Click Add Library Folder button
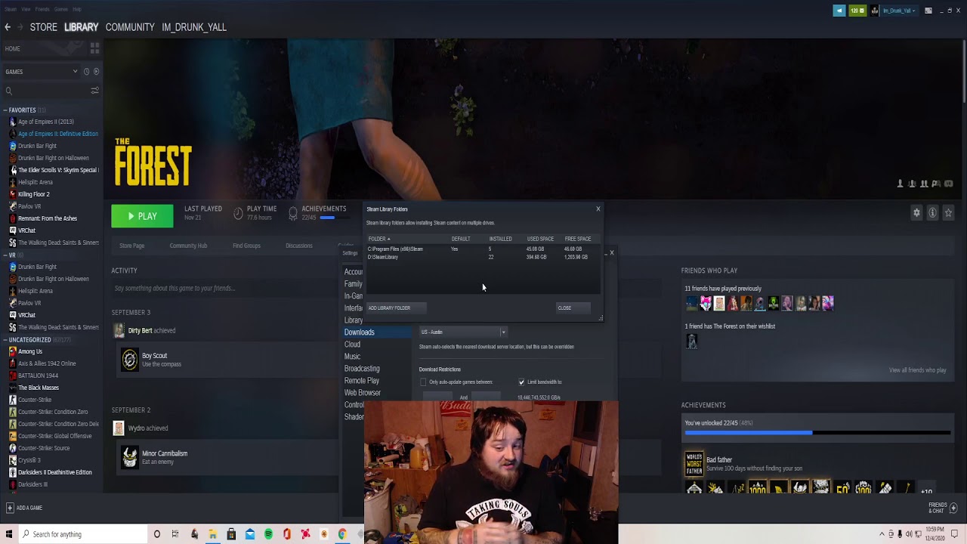967x544 pixels. click(x=396, y=308)
